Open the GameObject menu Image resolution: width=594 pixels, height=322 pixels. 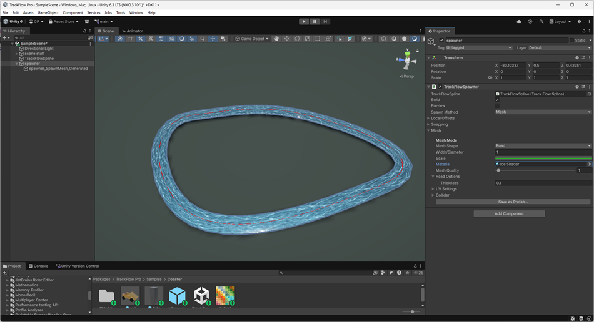tap(48, 12)
